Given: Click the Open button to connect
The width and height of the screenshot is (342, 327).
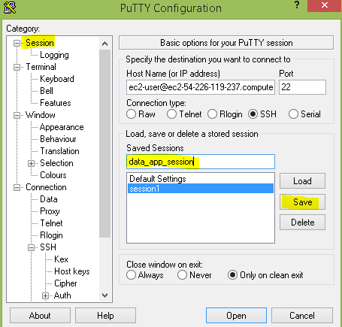Looking at the screenshot, I should click(236, 316).
